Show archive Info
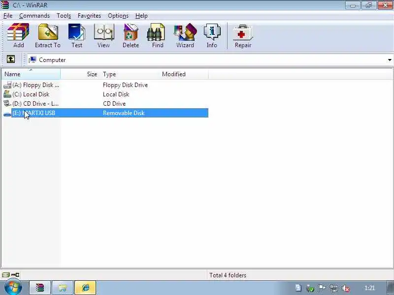This screenshot has height=295, width=394. (x=212, y=32)
